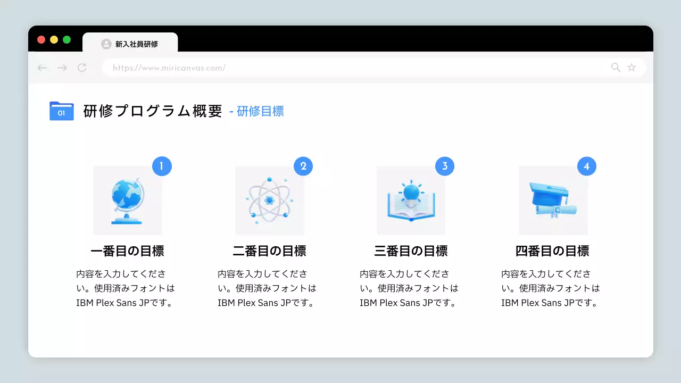Switch to the 新入社員研修 browser tab

[x=134, y=44]
